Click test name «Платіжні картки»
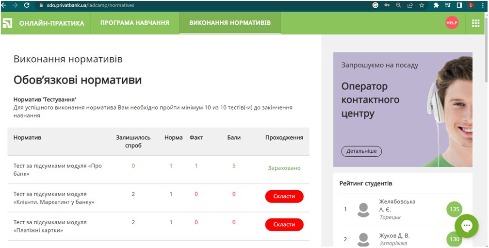Screen dimensions: 489x248 [50, 227]
